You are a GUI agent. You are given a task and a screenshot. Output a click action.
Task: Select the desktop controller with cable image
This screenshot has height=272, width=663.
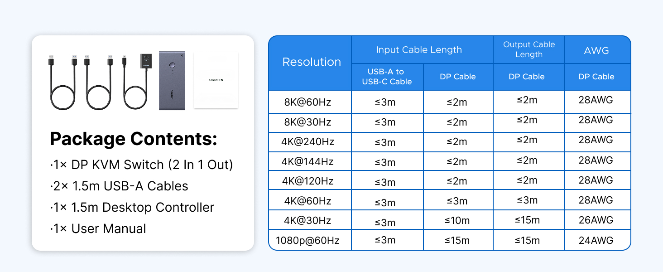(137, 82)
